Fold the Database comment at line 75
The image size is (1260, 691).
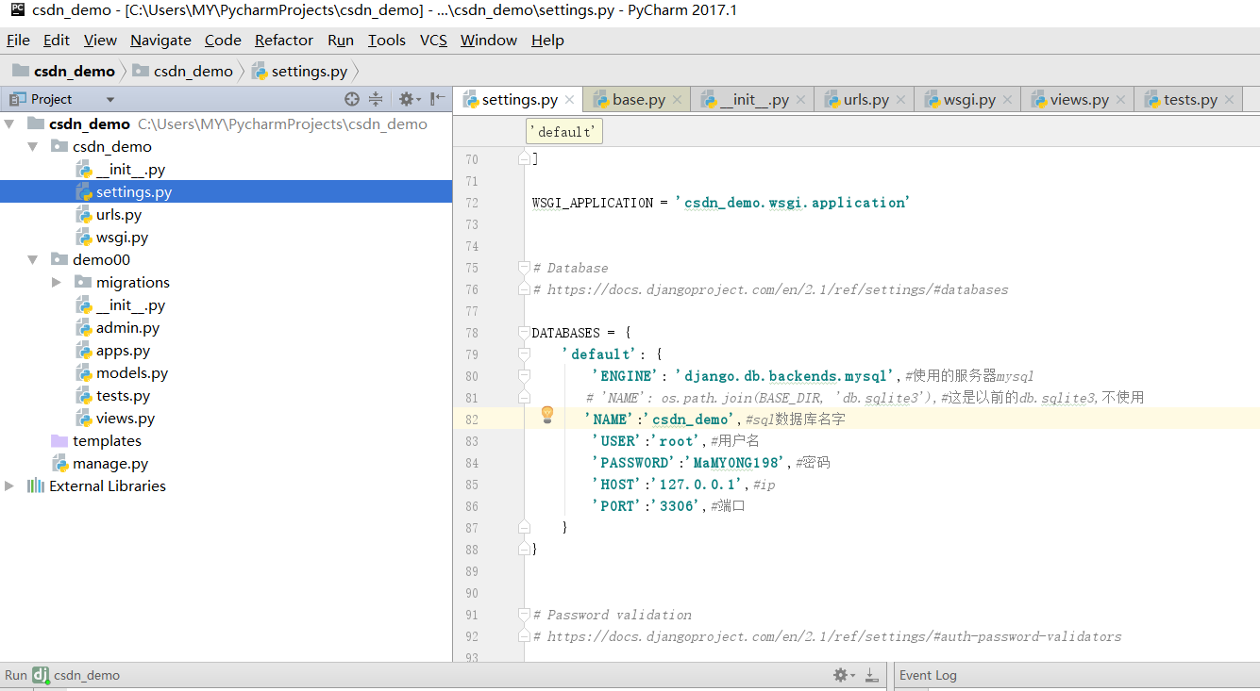(524, 268)
